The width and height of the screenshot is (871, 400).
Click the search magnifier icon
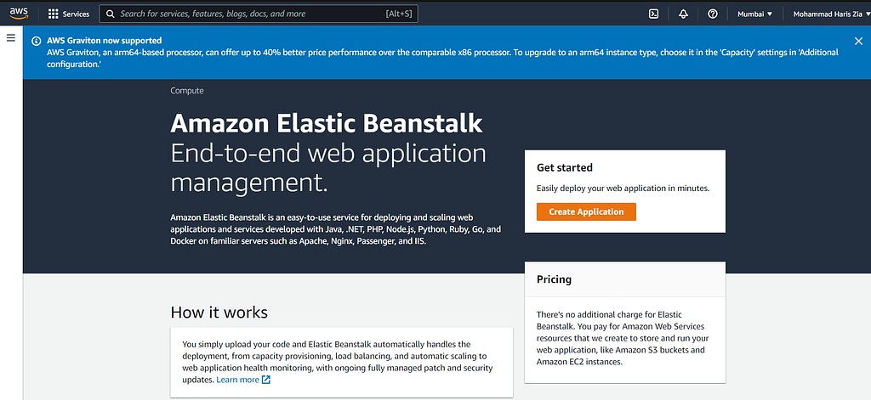(x=111, y=14)
